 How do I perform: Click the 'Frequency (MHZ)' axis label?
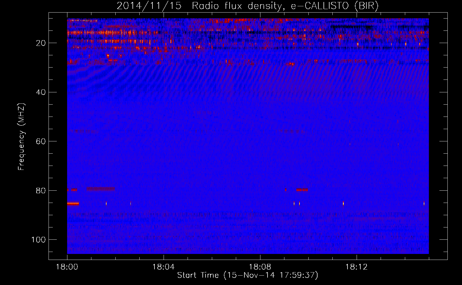click(x=21, y=137)
